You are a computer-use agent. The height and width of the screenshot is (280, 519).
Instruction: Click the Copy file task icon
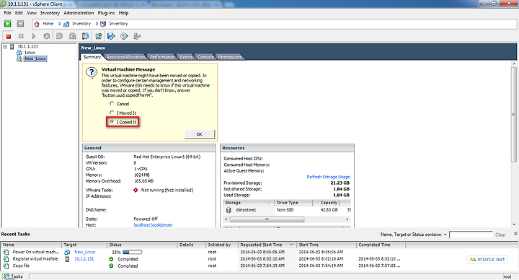pos(6,266)
